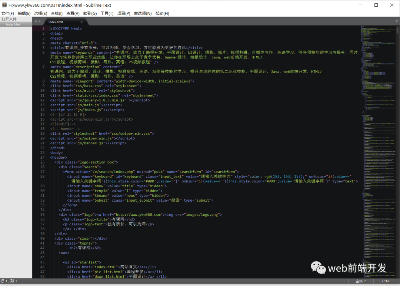
Task: Click the line and column indicator in status bar
Action: [9, 281]
